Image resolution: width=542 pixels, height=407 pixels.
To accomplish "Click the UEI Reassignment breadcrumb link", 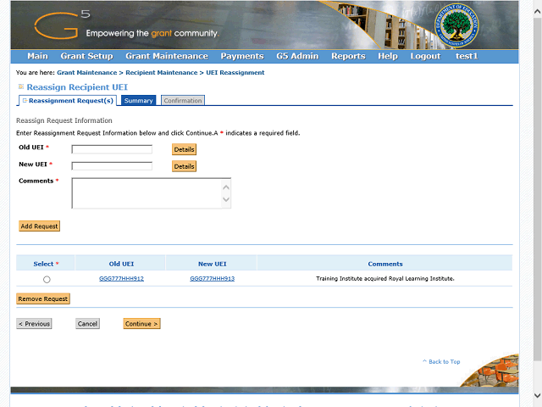I will point(235,73).
